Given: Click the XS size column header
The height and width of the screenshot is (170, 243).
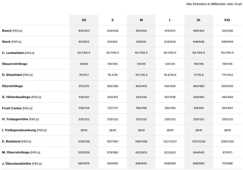Looking at the screenshot, I should coord(84,20).
